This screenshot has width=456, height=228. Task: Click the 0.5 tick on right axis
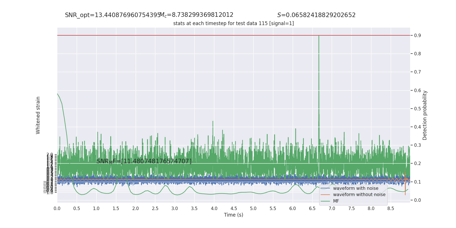(x=418, y=109)
